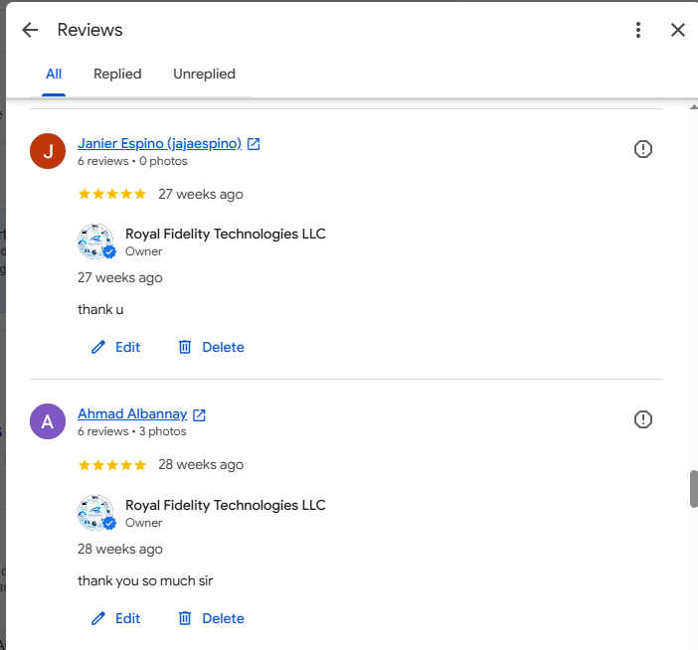Screen dimensions: 698x650
Task: Open Ahmad Albannay's profile link
Action: click(132, 413)
